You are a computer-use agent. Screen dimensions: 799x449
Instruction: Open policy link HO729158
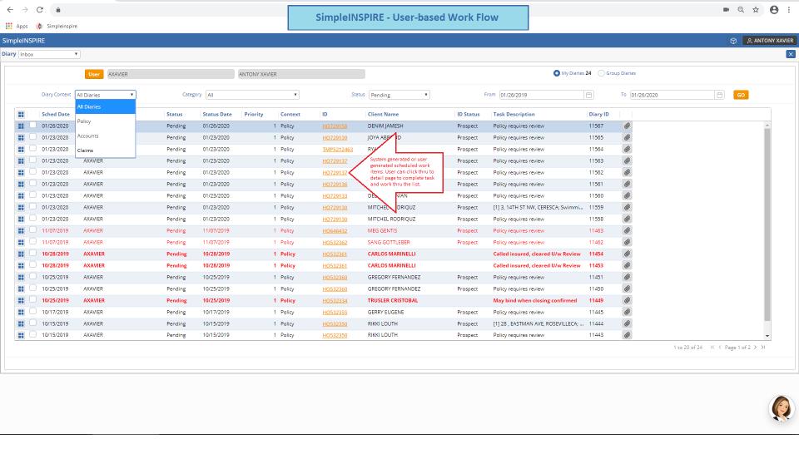click(x=335, y=126)
